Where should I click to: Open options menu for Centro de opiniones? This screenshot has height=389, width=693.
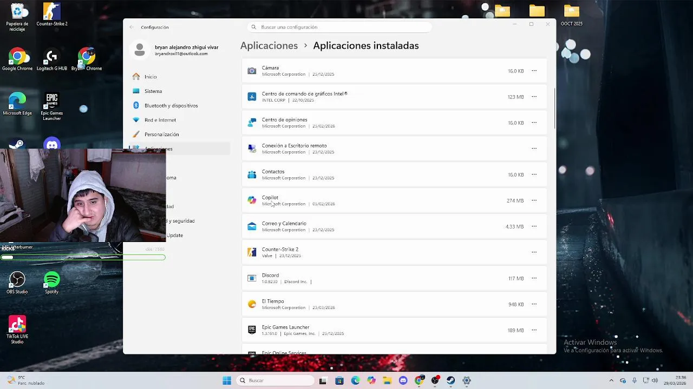click(x=534, y=123)
